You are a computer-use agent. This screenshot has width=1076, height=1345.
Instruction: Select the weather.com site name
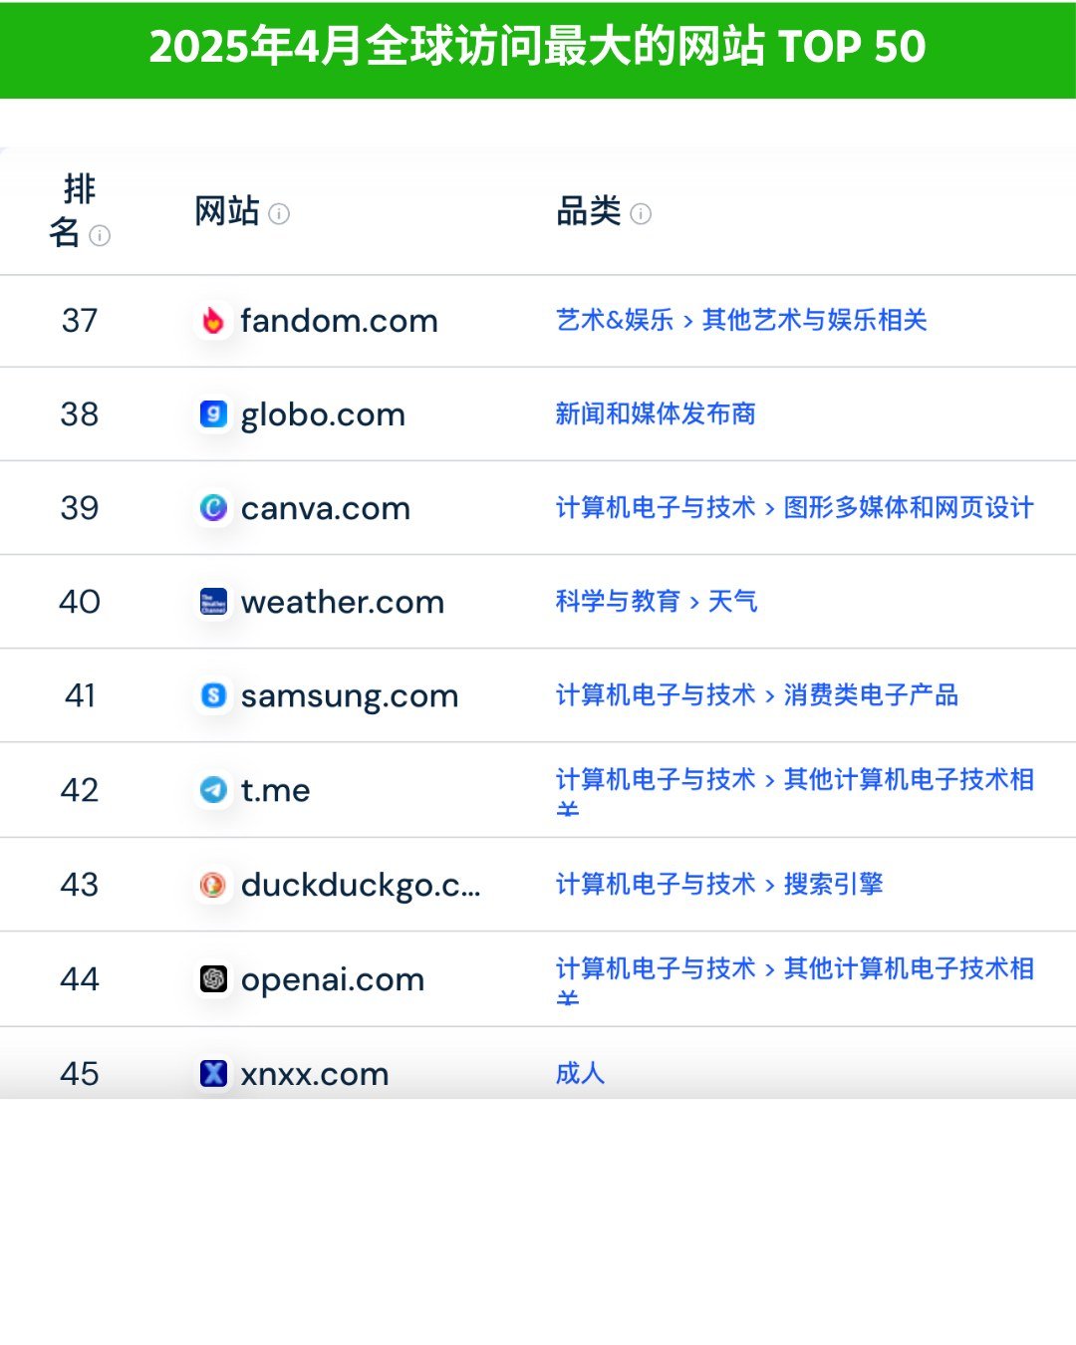342,602
